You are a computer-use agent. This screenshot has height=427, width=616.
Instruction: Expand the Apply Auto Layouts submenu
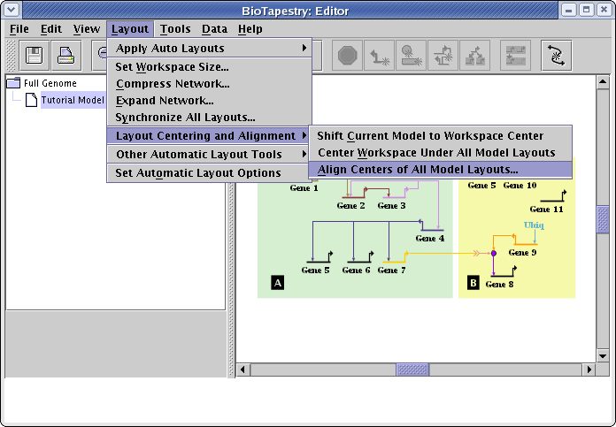(209, 49)
